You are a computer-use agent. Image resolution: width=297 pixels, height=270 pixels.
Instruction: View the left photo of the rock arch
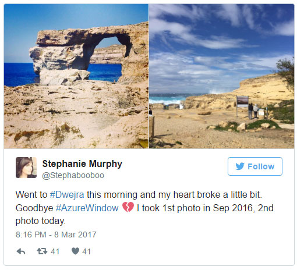coord(76,76)
